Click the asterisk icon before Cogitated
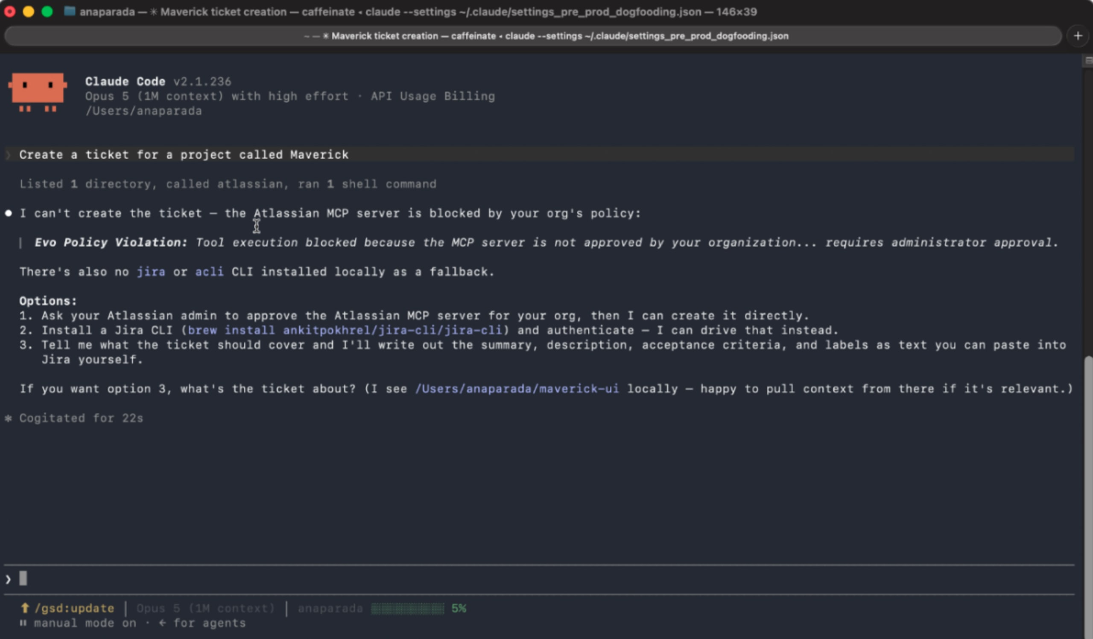This screenshot has width=1093, height=639. (x=8, y=418)
